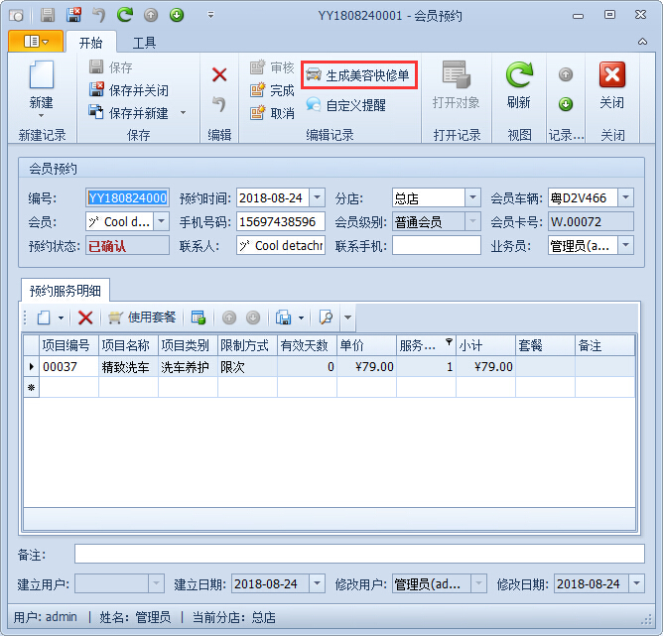Click the 备注 remarks input field
663x636 pixels.
point(358,554)
